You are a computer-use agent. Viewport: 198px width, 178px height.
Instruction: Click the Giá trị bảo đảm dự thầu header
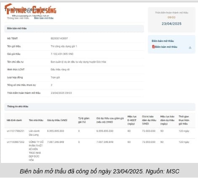(149, 120)
